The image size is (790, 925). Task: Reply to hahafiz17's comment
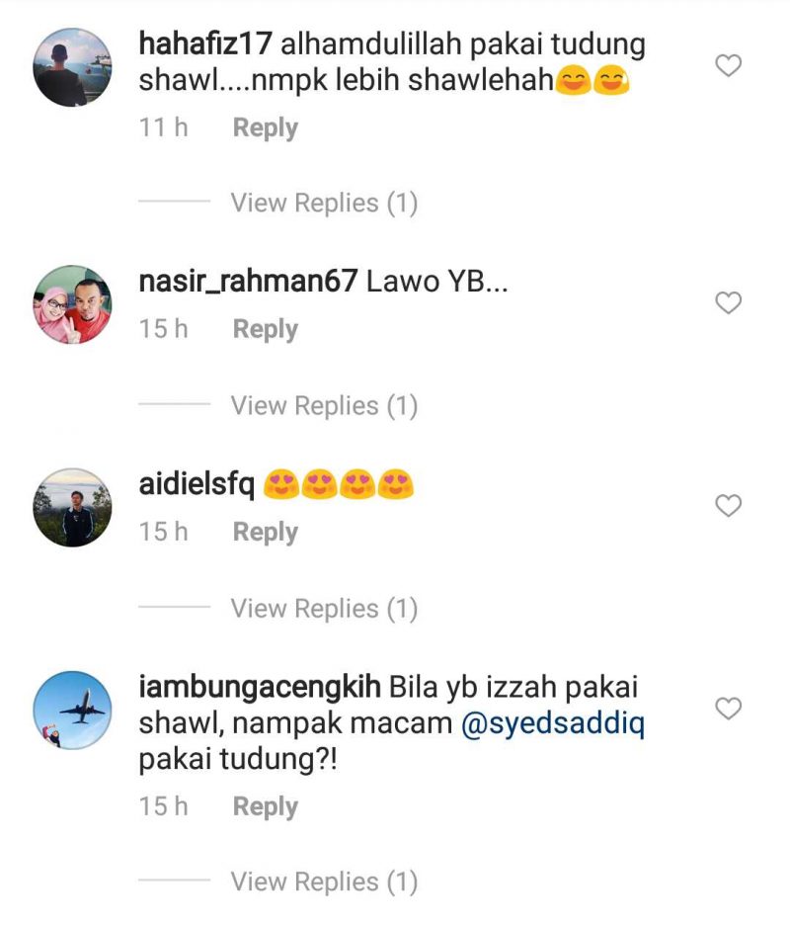click(x=266, y=128)
